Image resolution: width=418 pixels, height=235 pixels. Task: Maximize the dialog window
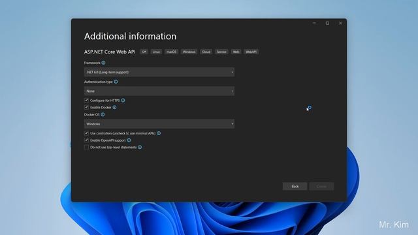pyautogui.click(x=327, y=23)
